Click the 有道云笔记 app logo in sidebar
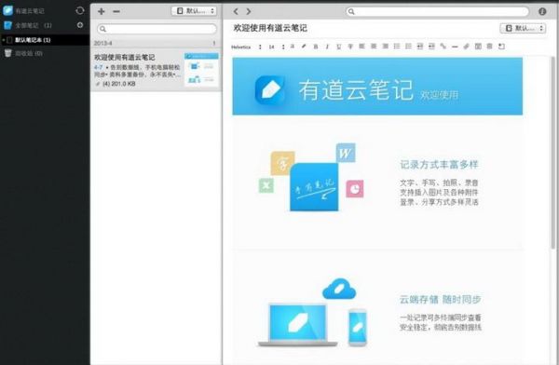The width and height of the screenshot is (559, 365). (7, 10)
